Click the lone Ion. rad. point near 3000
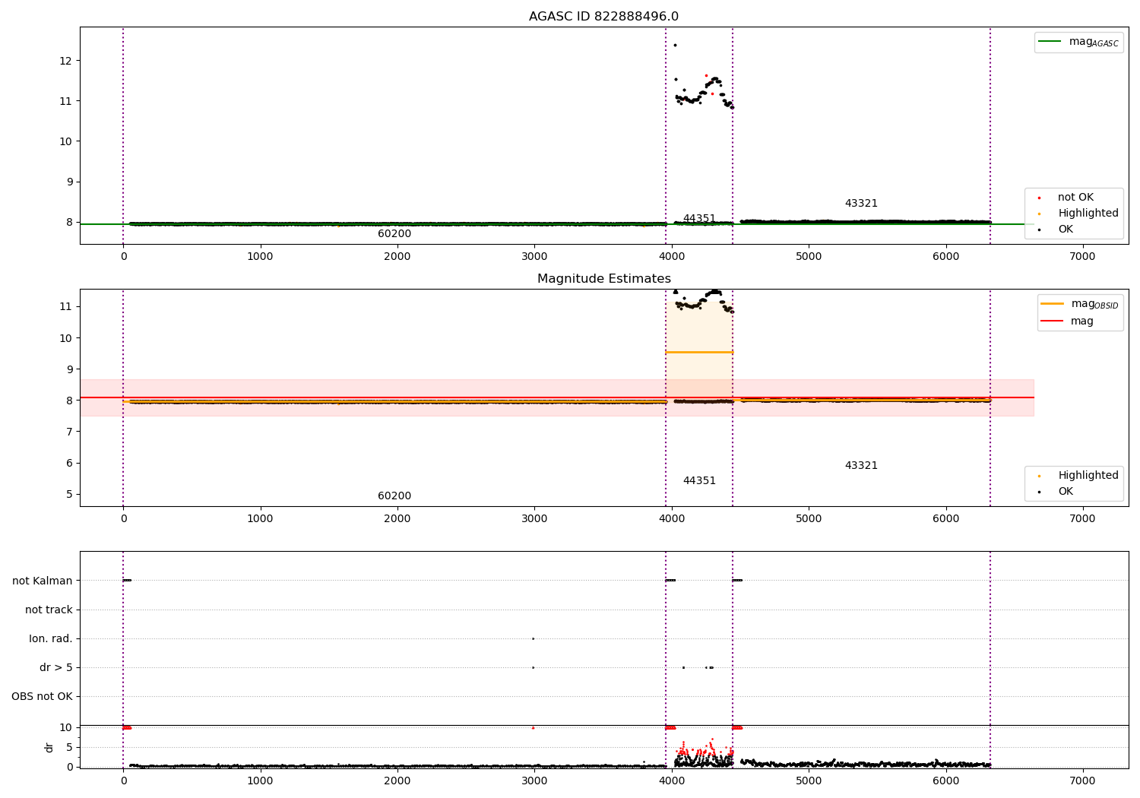The image size is (1140, 798). (533, 638)
